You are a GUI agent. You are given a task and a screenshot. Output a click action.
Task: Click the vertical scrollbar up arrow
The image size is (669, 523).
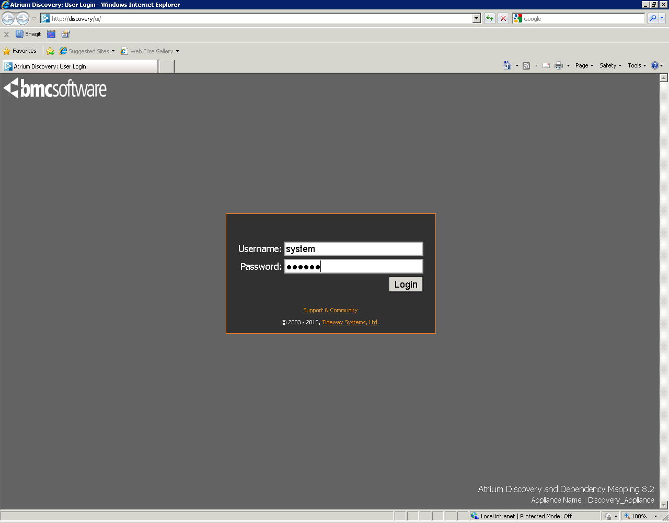[664, 78]
